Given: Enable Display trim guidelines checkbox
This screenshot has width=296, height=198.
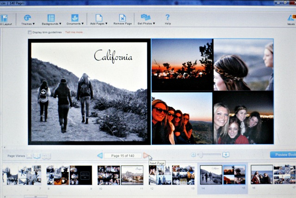Looking at the screenshot, I should coord(30,32).
